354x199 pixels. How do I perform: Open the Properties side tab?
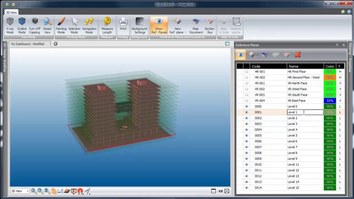350,65
